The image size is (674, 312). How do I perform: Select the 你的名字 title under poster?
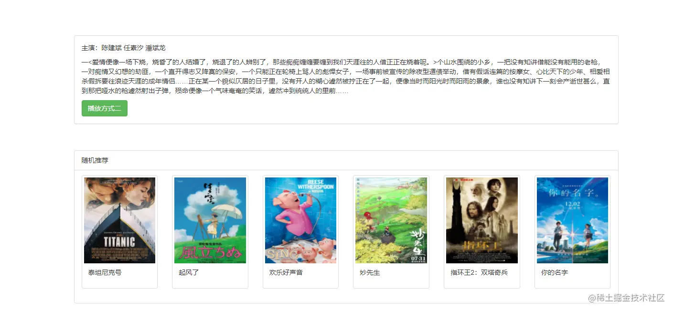point(555,272)
